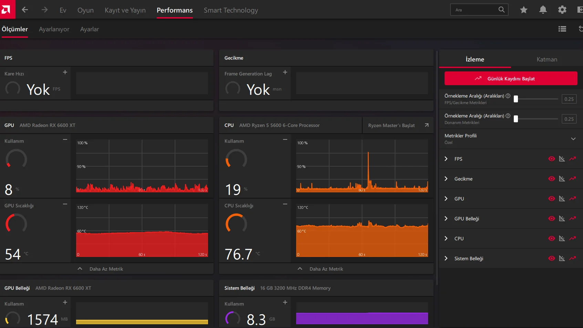Toggle GPU logging trend icon
583x328 pixels.
click(x=573, y=199)
